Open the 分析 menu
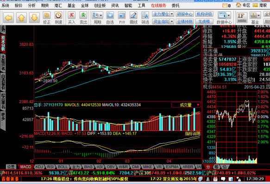Image resolution: width=270 pixels, height=184 pixels. (x=31, y=6)
